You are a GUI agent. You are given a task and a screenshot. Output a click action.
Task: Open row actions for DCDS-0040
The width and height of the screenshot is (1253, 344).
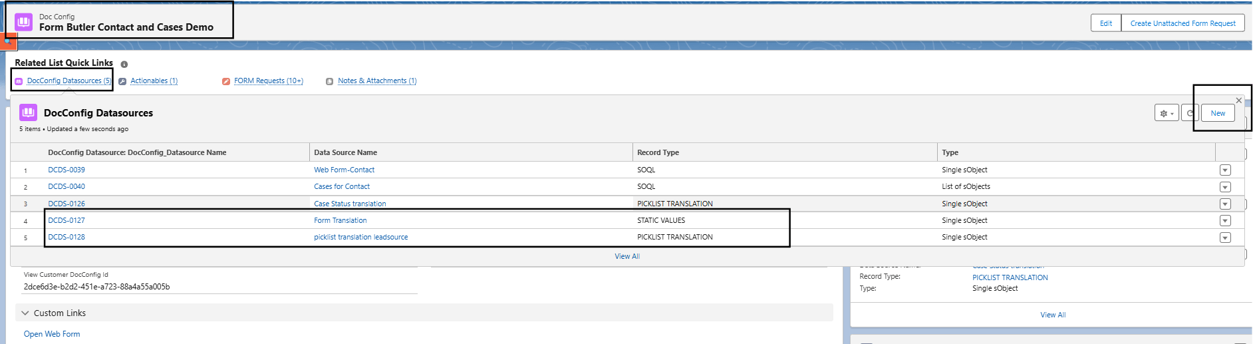pos(1225,187)
